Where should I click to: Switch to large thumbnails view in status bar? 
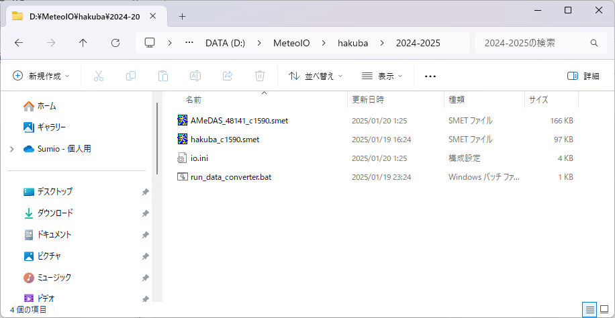[x=604, y=310]
